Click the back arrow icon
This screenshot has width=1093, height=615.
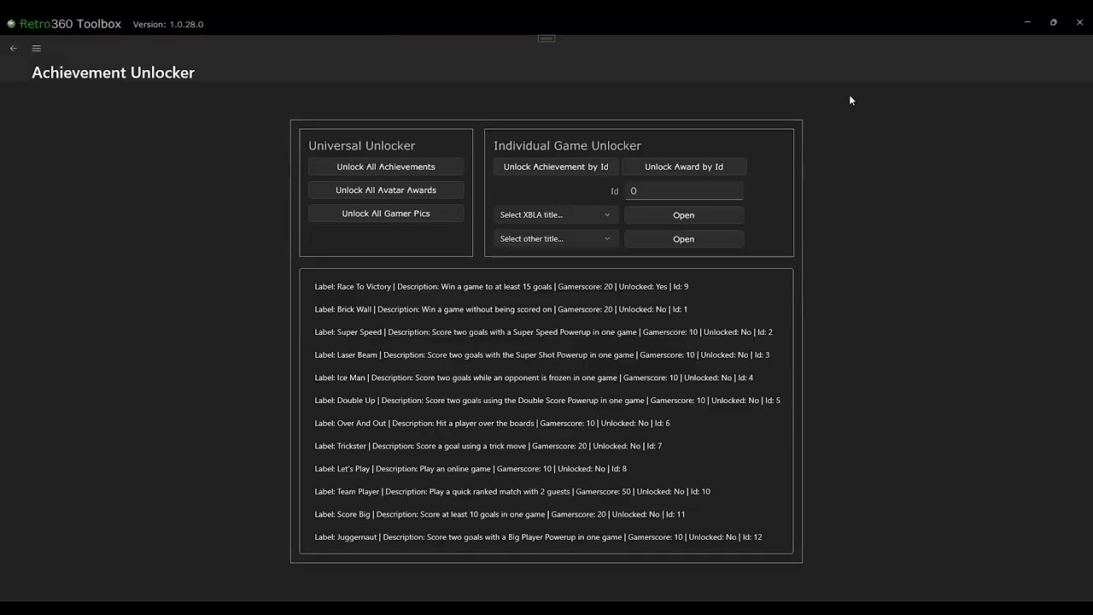[13, 49]
